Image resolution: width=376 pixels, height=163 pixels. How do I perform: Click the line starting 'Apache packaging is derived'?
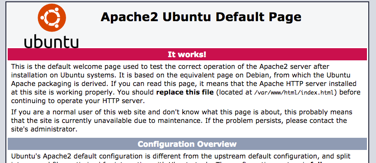pyautogui.click(x=184, y=84)
